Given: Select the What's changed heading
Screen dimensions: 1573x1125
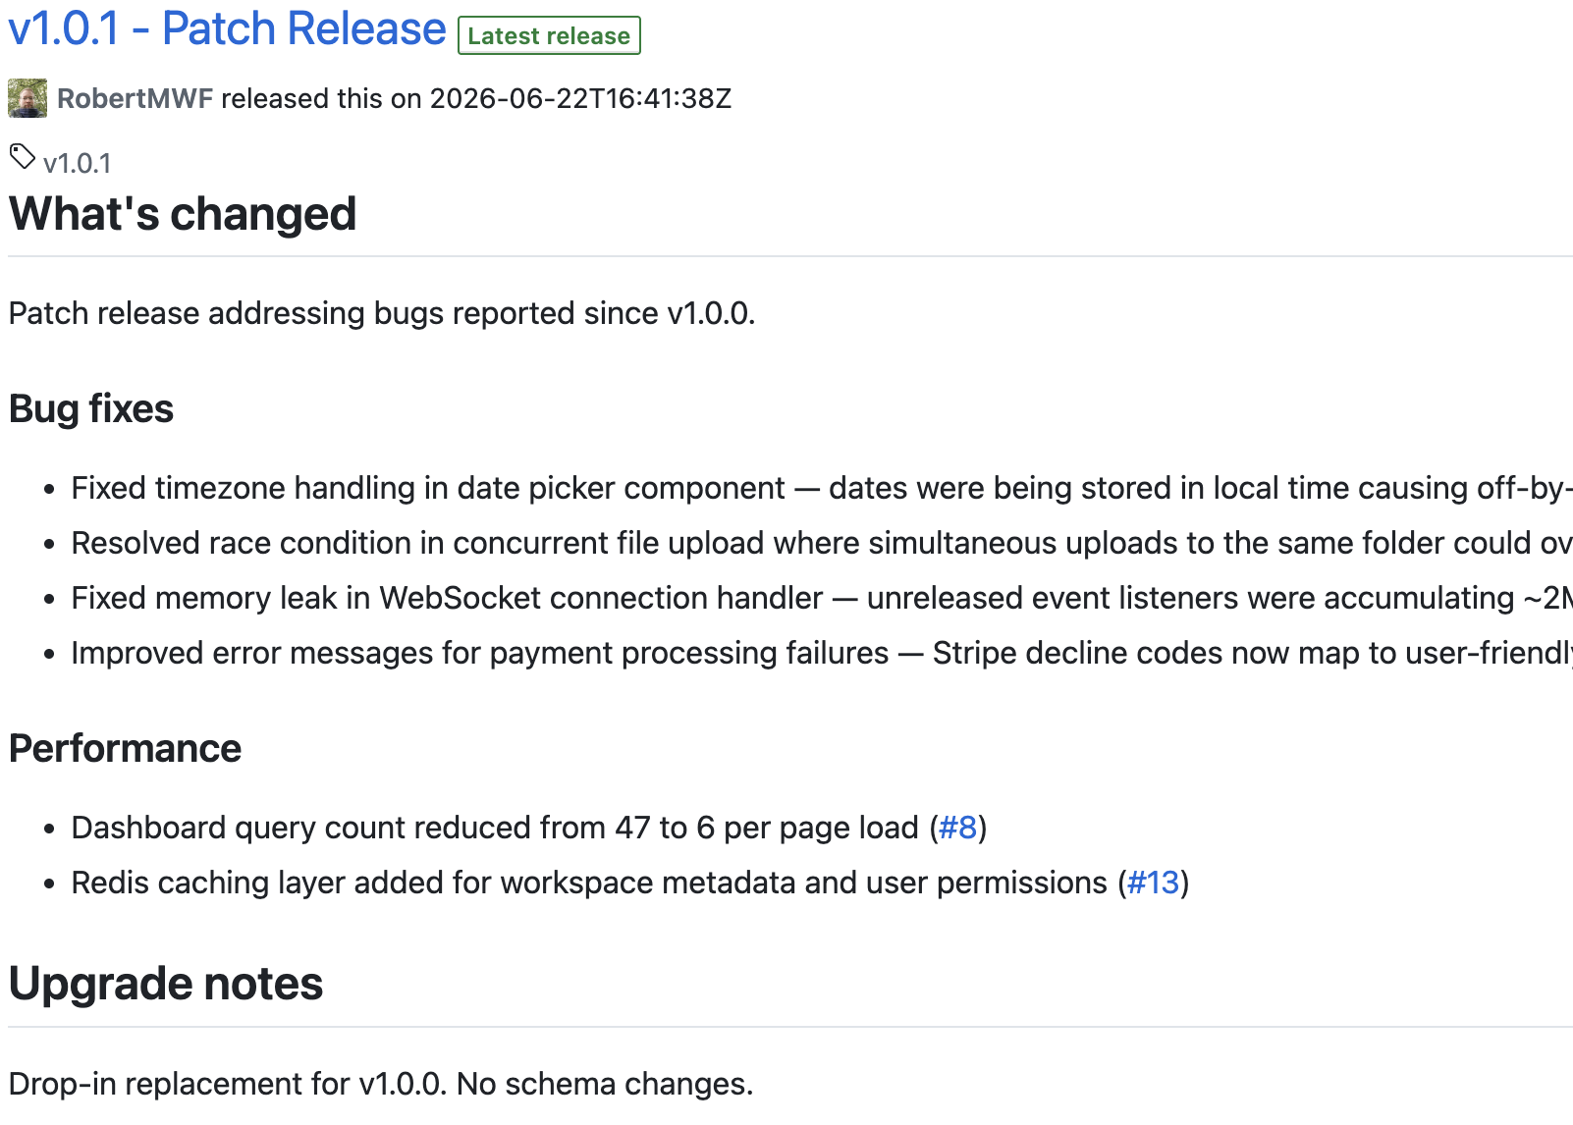Looking at the screenshot, I should (183, 214).
